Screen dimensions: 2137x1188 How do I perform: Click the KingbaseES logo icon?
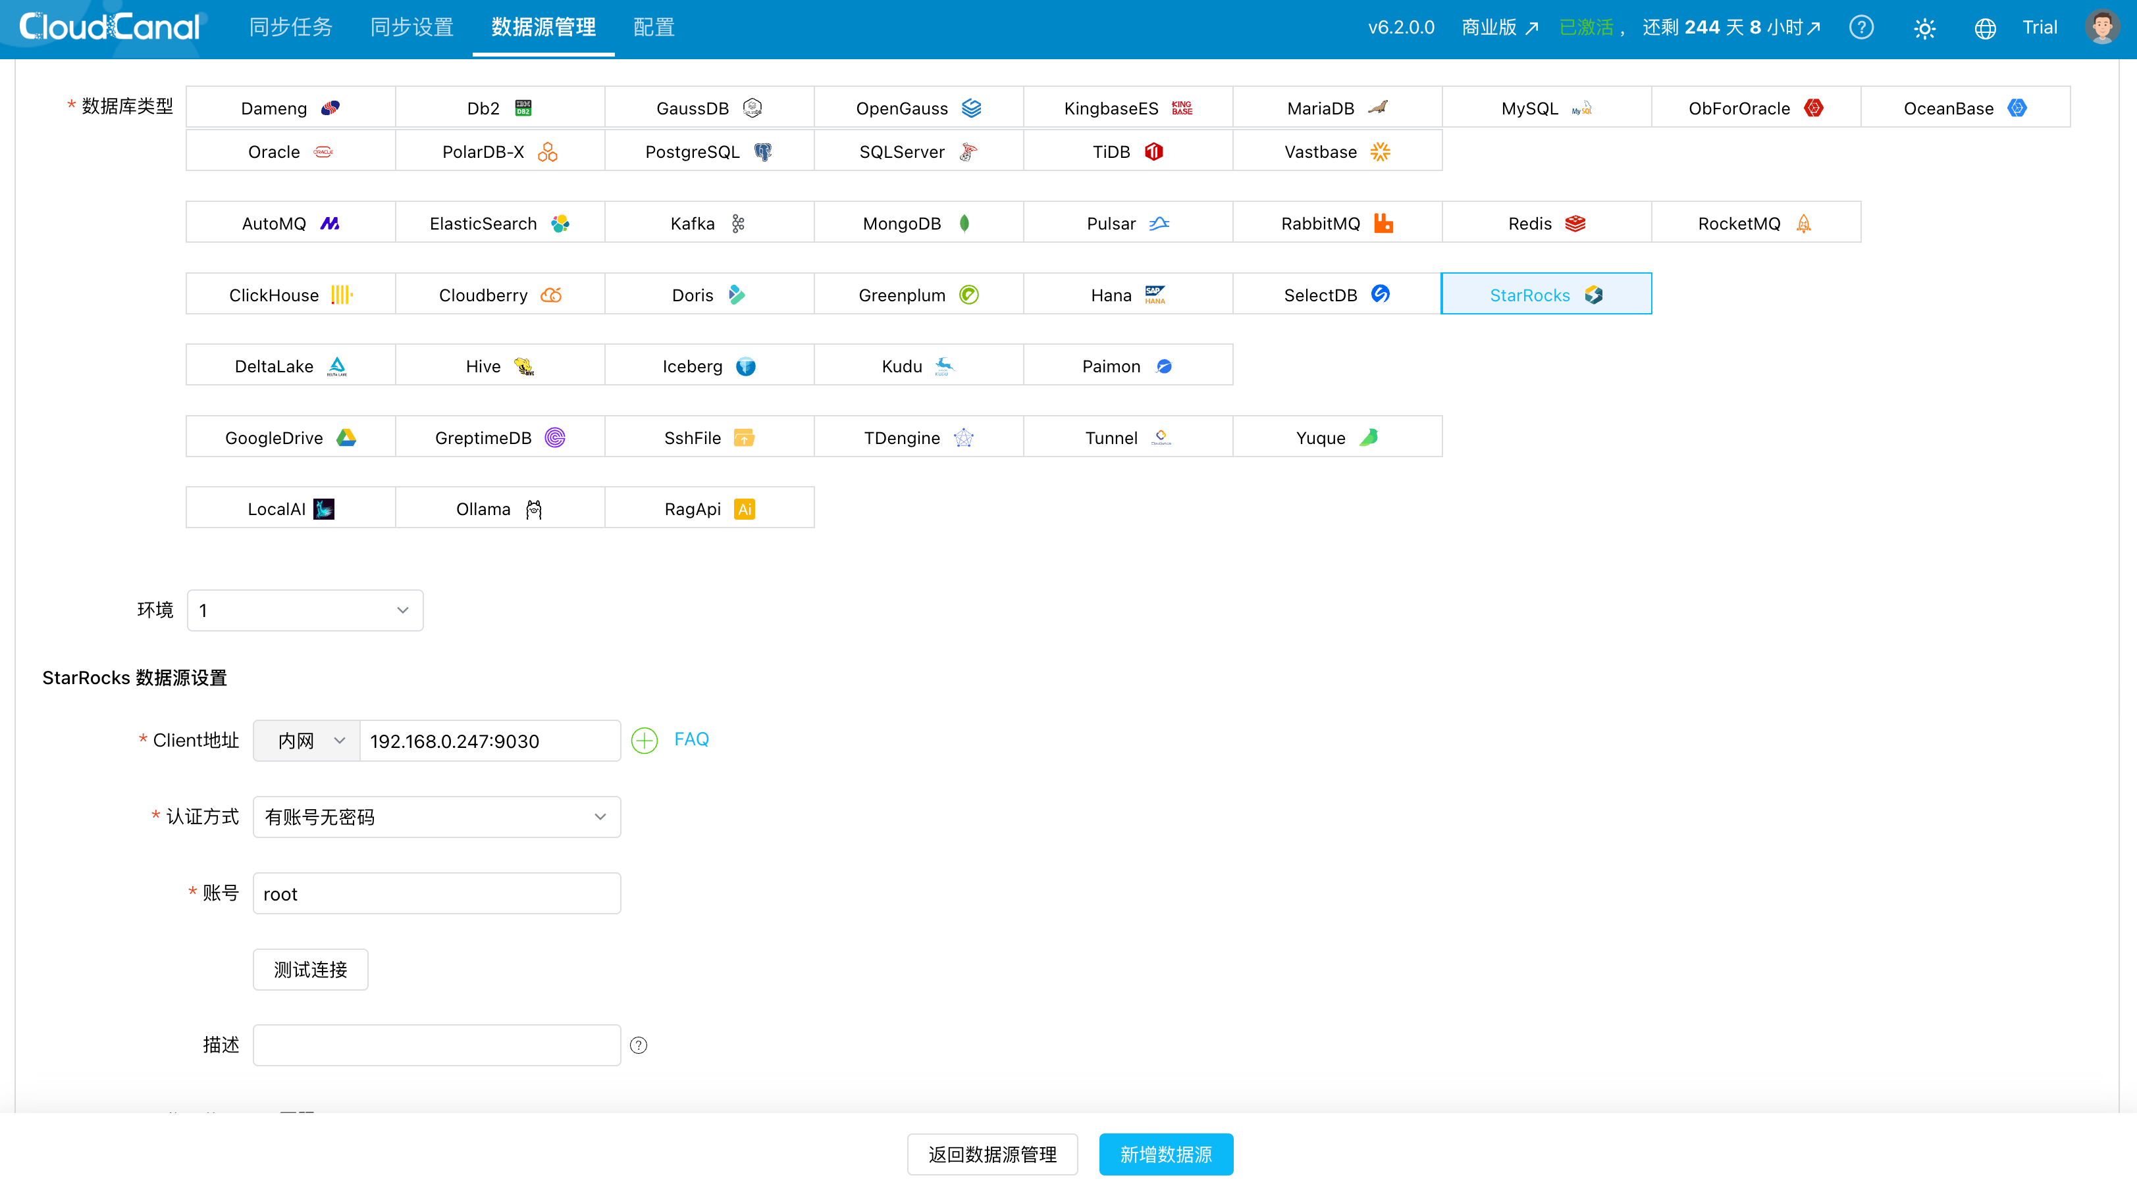pyautogui.click(x=1182, y=108)
